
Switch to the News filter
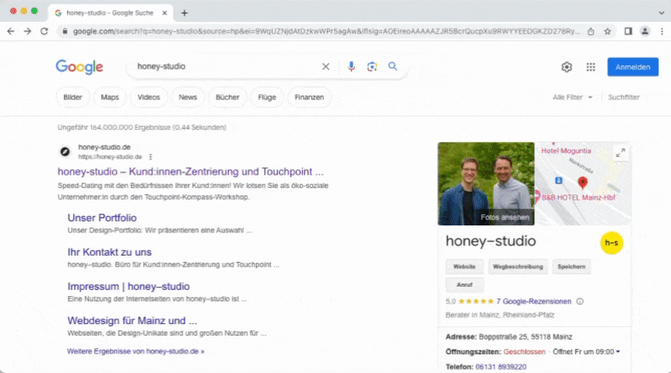(188, 97)
